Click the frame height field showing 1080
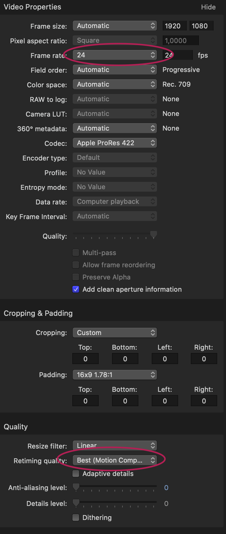The height and width of the screenshot is (534, 226). [x=201, y=26]
